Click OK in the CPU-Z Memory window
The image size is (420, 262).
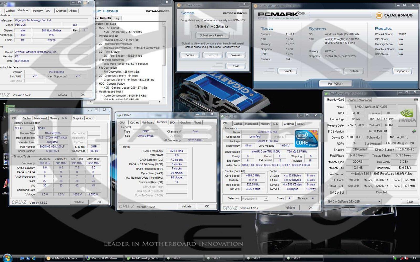pos(207,206)
